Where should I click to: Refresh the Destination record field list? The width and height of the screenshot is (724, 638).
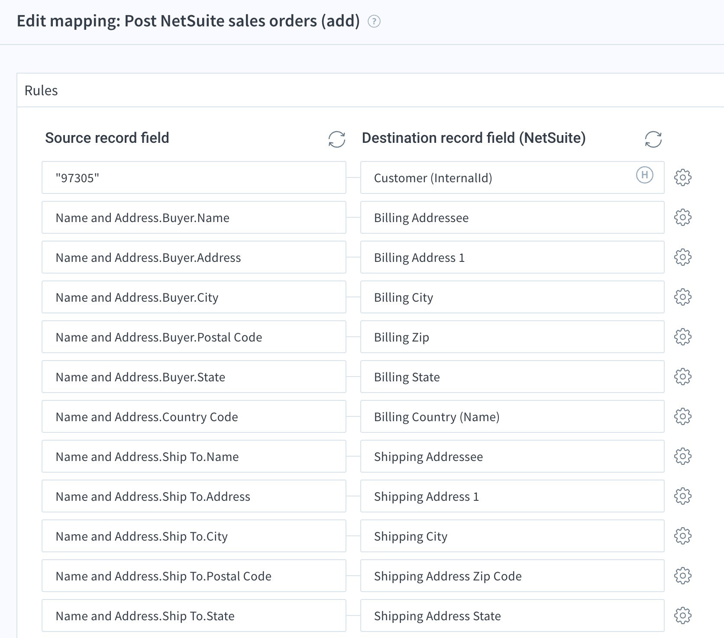click(x=653, y=139)
